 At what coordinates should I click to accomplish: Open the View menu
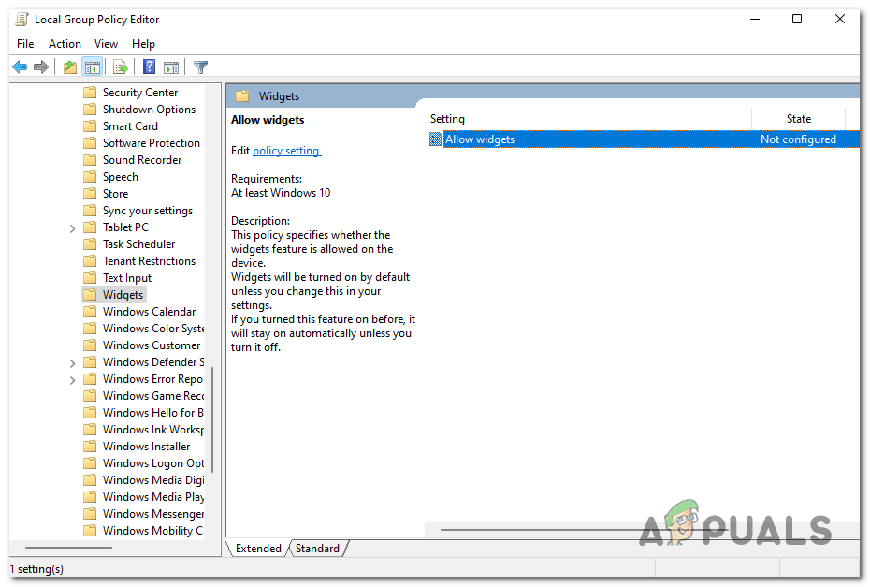click(x=106, y=44)
